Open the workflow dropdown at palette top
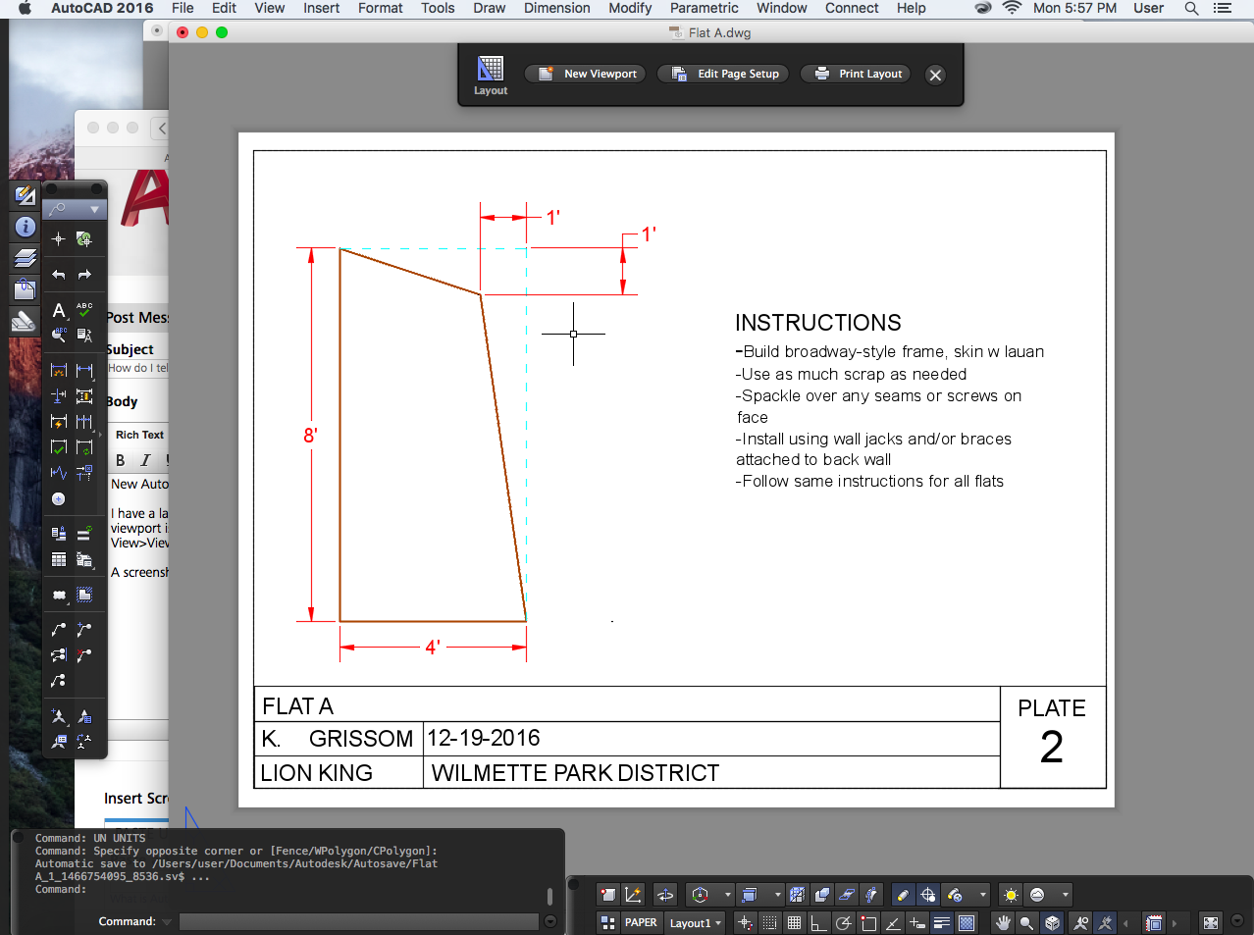1254x935 pixels. 75,209
